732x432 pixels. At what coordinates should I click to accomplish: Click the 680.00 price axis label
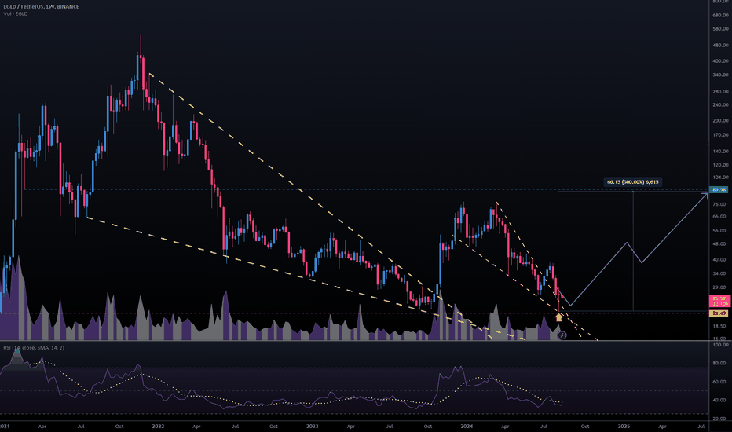click(720, 15)
